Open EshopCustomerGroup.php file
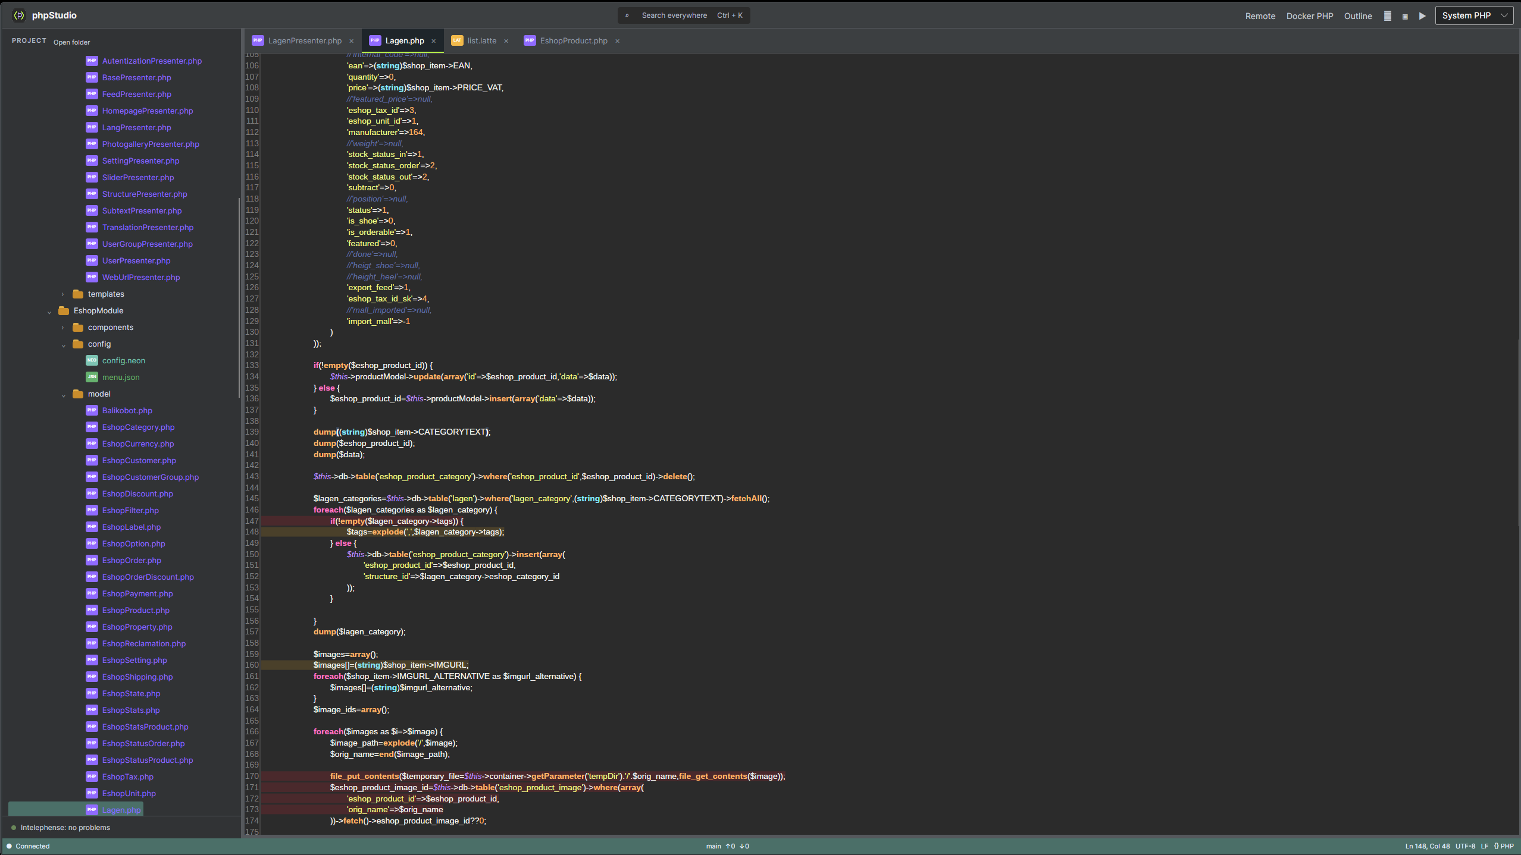This screenshot has width=1521, height=855. pyautogui.click(x=150, y=477)
